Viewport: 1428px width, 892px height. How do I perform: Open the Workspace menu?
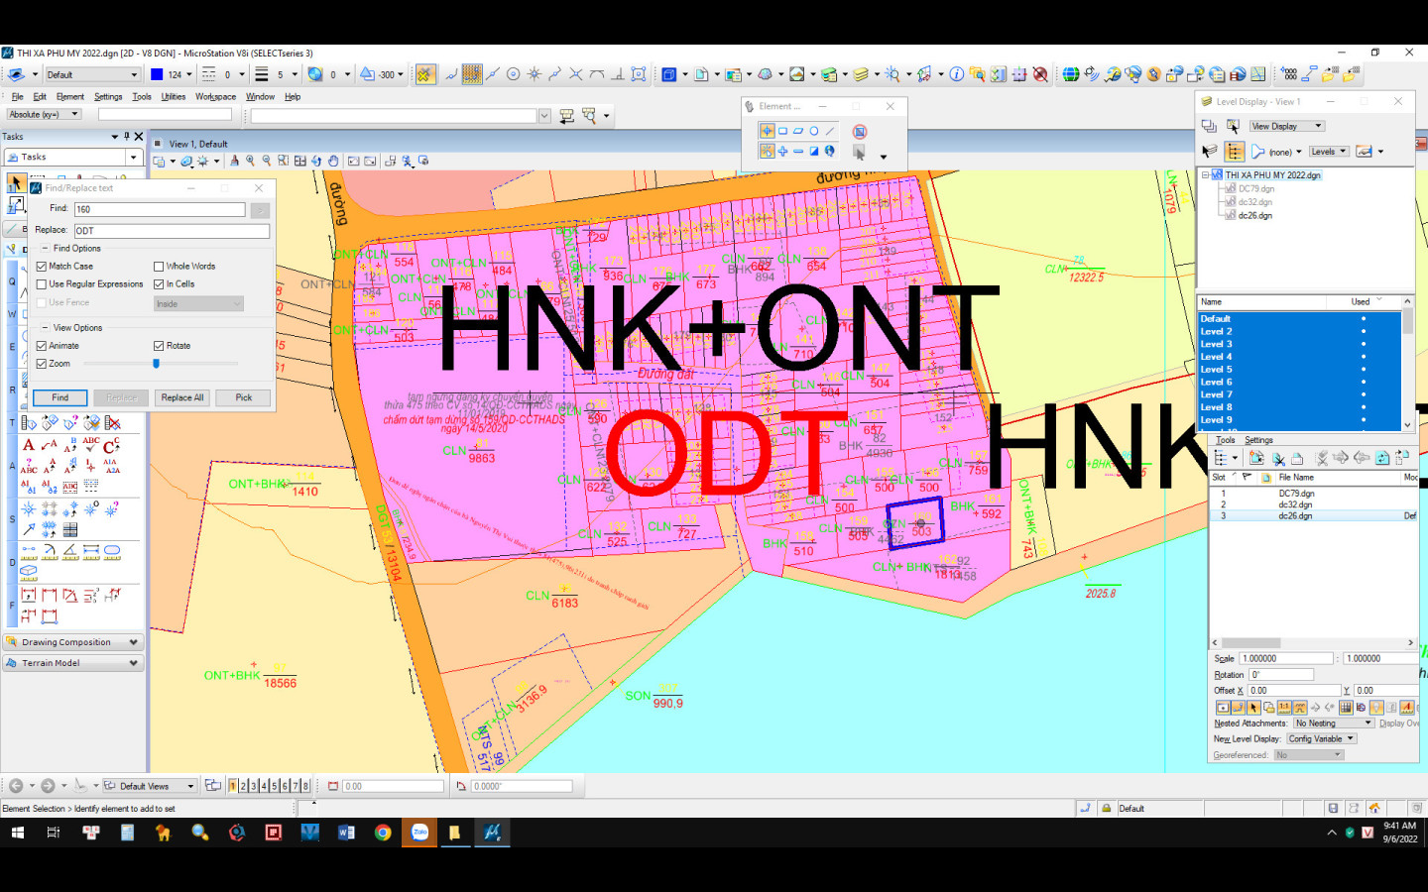point(215,97)
